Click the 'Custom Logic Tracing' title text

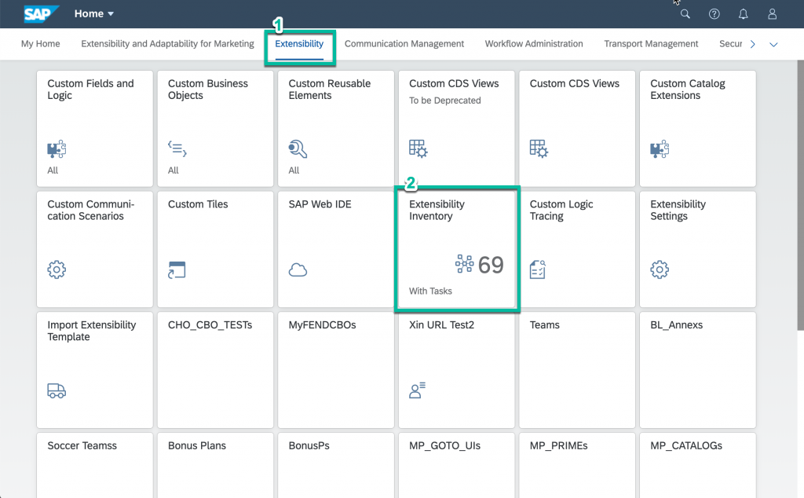(561, 211)
